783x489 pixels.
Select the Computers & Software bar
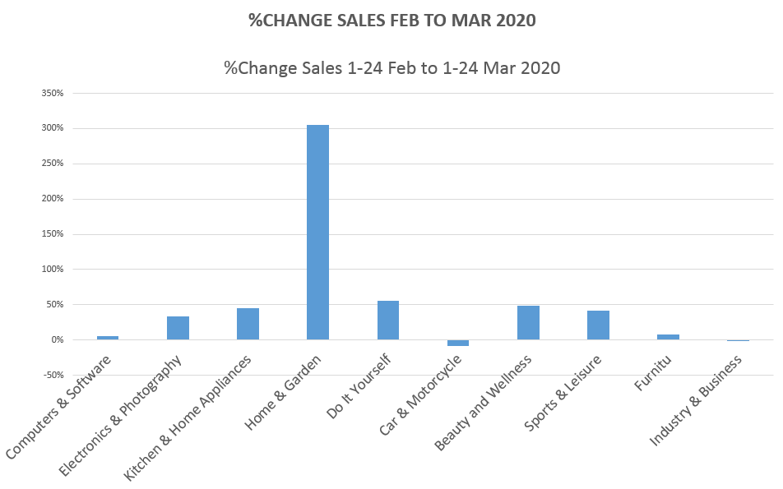pyautogui.click(x=108, y=337)
